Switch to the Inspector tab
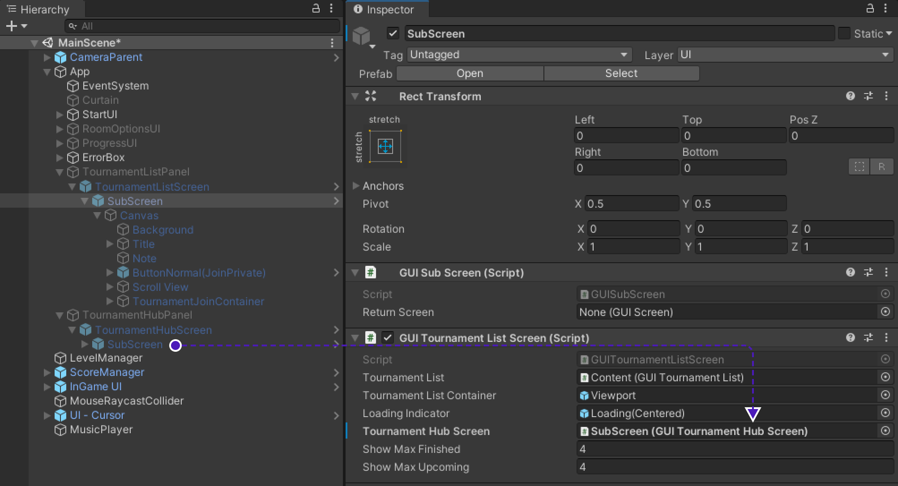898x486 pixels. point(384,9)
